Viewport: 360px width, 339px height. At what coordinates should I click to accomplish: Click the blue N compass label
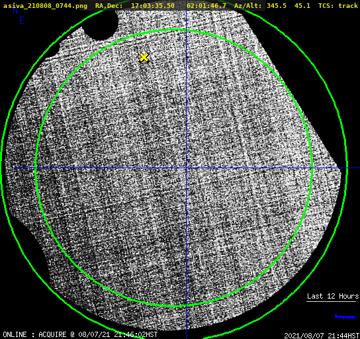coord(15,11)
